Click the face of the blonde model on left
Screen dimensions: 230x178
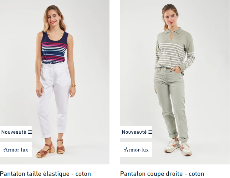click(53, 17)
